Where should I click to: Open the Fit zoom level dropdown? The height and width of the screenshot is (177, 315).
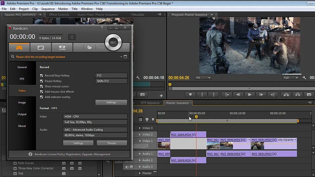coord(203,78)
